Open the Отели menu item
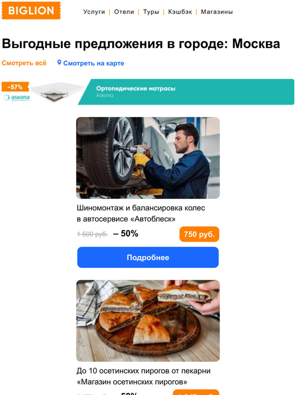Image resolution: width=296 pixels, height=395 pixels. (124, 12)
